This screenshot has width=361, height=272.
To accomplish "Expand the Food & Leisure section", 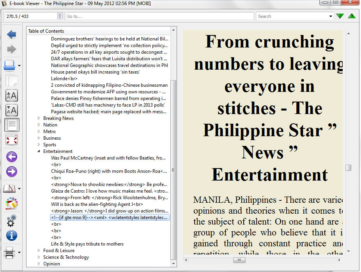I will click(x=39, y=251).
